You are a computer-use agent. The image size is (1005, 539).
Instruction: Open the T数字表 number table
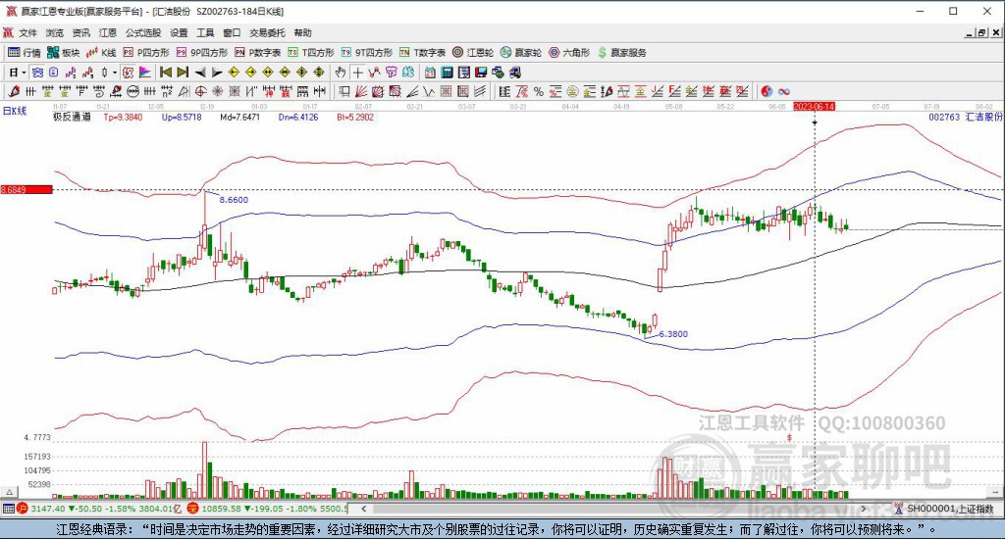tap(422, 53)
